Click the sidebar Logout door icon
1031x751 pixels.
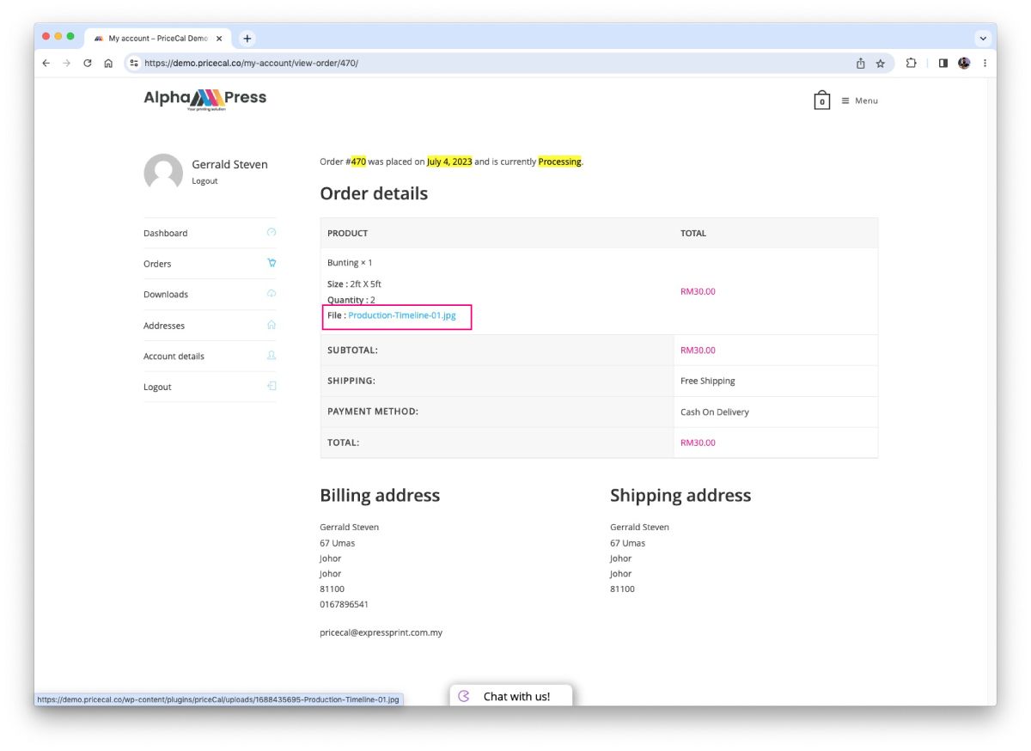[271, 387]
